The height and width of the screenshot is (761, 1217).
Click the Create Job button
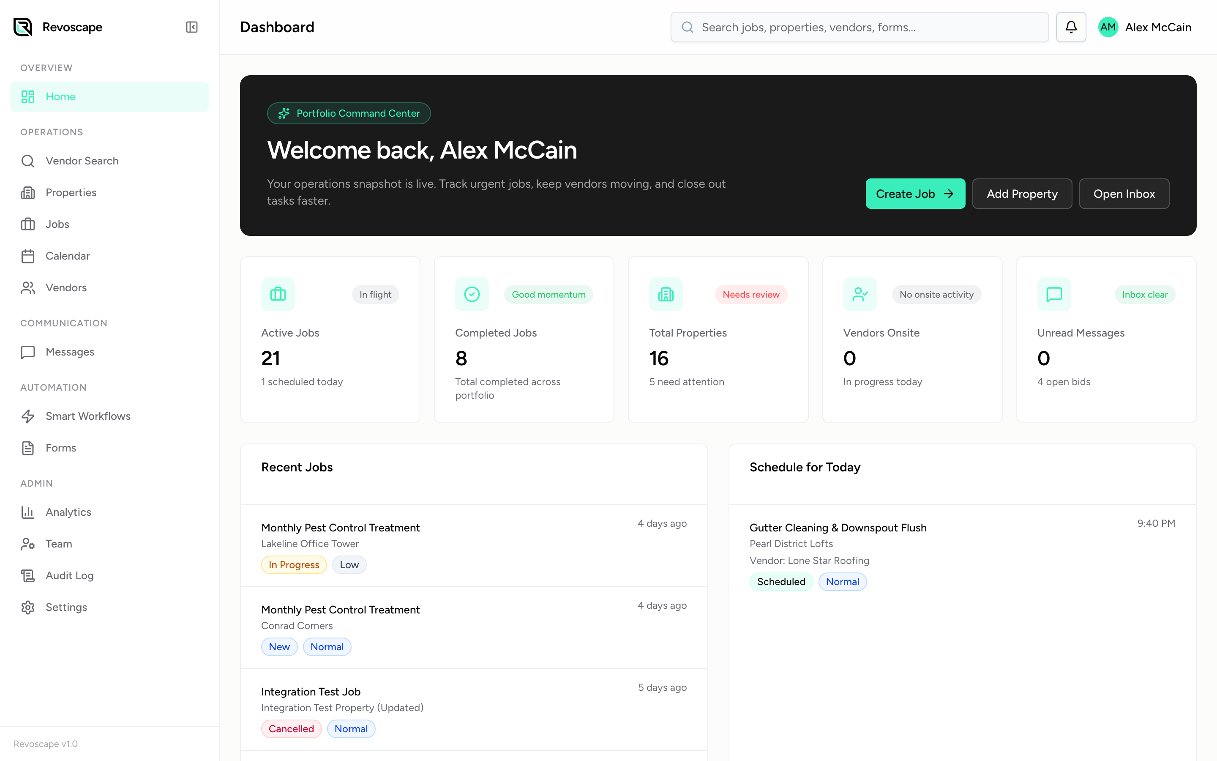[915, 193]
